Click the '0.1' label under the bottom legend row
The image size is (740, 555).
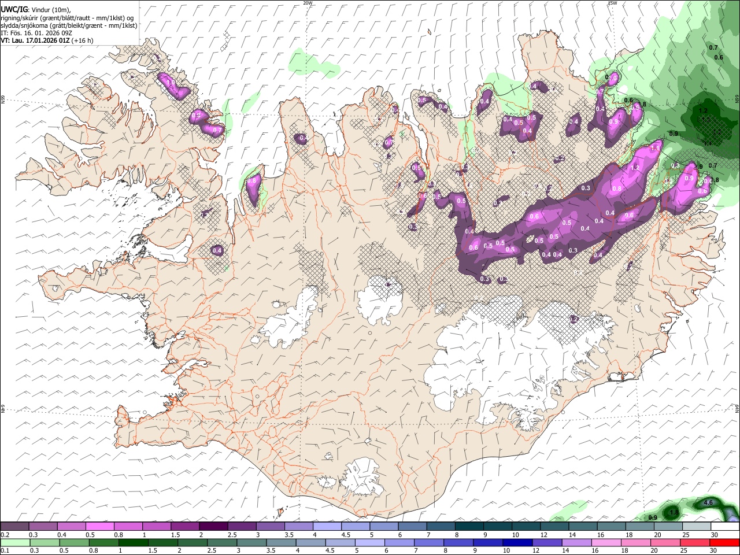[5, 550]
